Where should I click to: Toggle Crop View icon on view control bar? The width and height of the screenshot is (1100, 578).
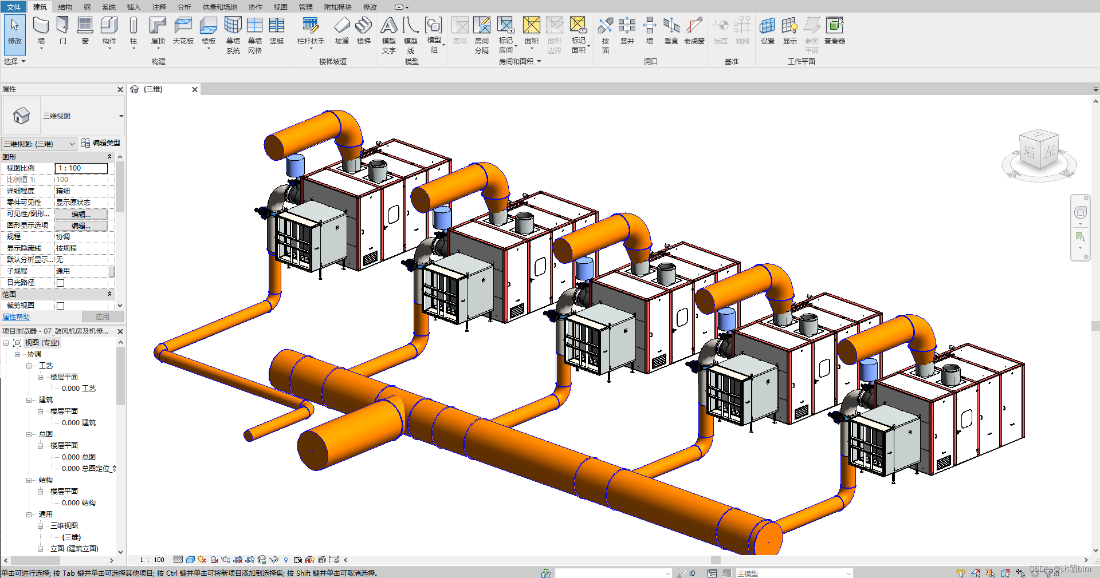click(238, 560)
